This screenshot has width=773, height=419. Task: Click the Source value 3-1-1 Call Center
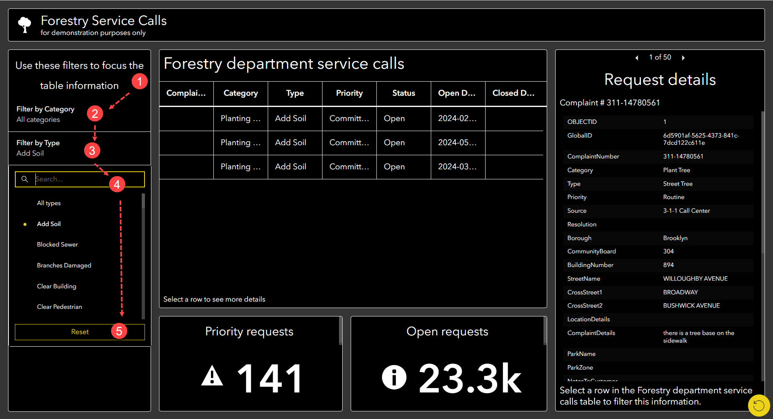686,211
